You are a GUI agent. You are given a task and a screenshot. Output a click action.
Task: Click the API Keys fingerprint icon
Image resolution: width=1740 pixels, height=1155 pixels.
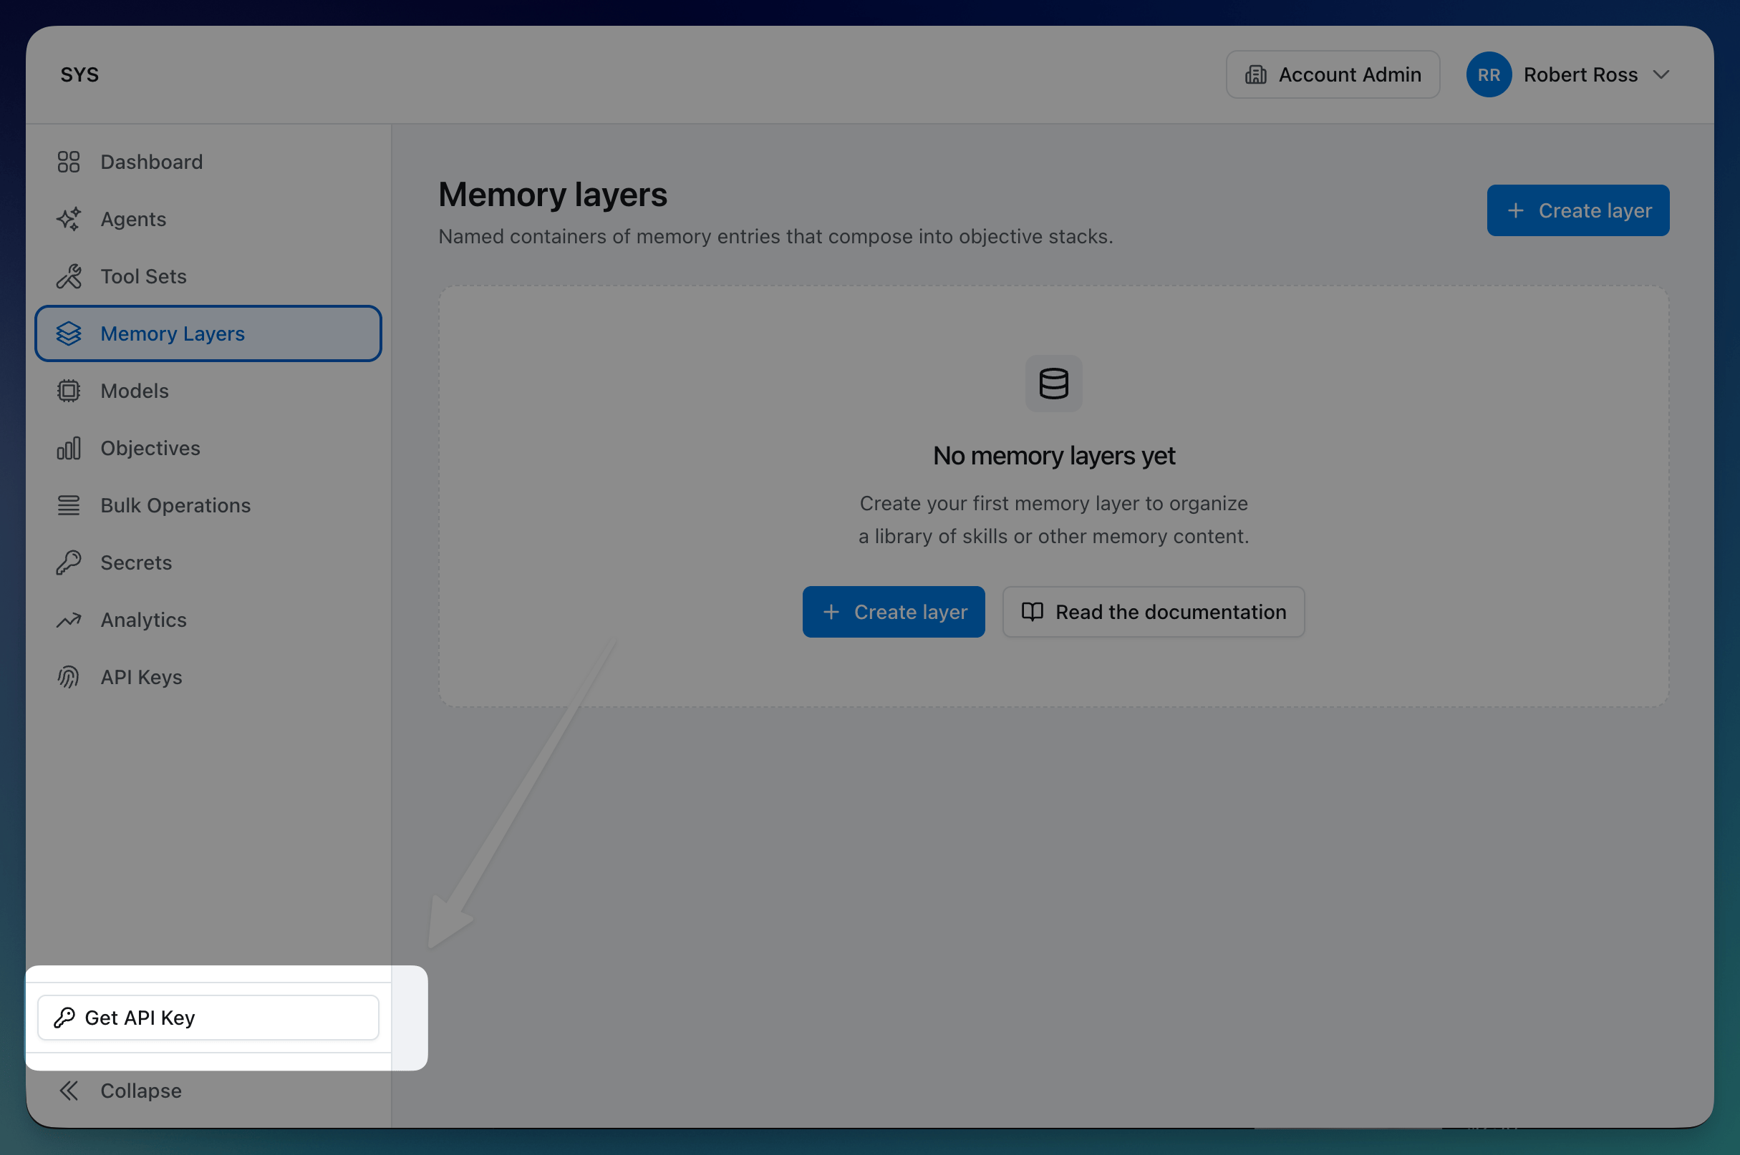69,677
